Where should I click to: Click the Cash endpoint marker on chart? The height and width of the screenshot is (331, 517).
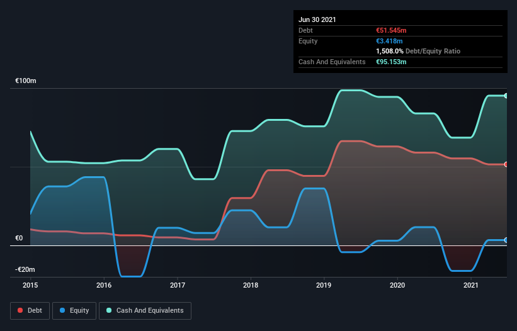coord(506,96)
